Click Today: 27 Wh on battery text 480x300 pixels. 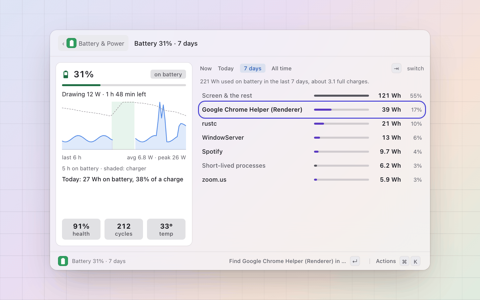coord(123,179)
